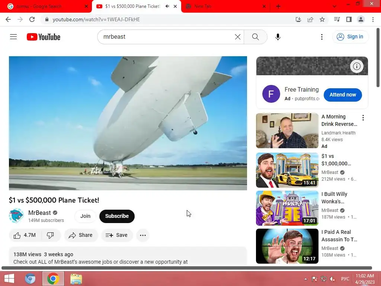Mute the tab via the speaker icon
Image resolution: width=381 pixels, height=286 pixels.
pos(167,6)
